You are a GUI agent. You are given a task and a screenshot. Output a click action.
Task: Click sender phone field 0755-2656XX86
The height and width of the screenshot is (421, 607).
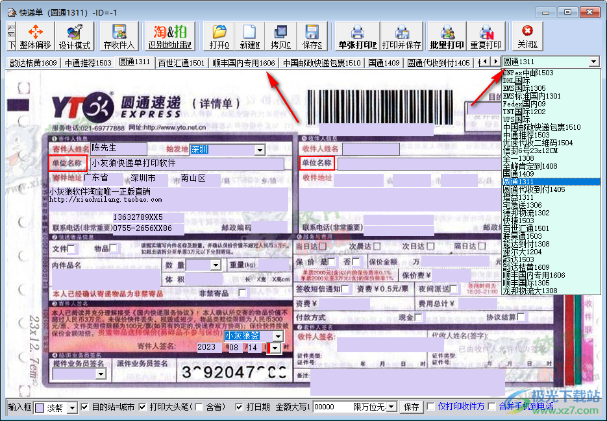[x=149, y=228]
